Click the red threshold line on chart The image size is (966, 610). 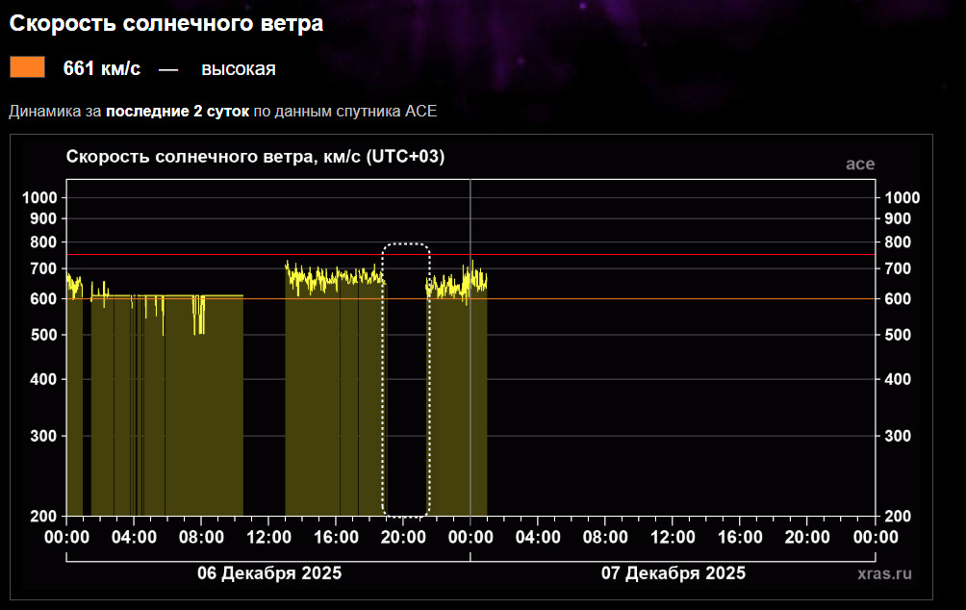coord(674,255)
